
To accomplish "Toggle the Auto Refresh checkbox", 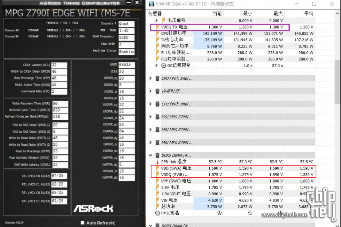I will [83, 223].
